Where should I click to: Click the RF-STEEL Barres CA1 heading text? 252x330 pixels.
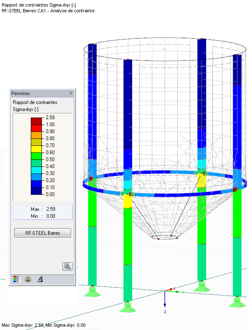48,11
